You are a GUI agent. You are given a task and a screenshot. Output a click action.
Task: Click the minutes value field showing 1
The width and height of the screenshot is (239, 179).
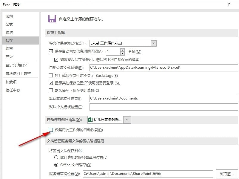point(113,52)
